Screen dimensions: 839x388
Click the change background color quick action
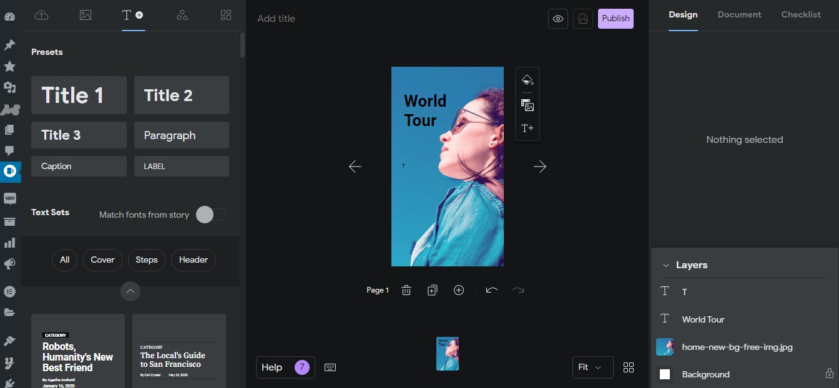pos(527,80)
